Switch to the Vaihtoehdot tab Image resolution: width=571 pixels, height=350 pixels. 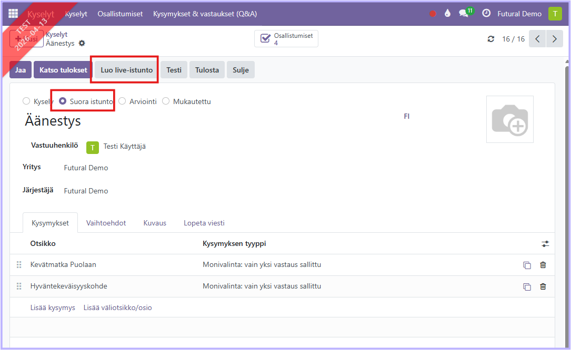coord(106,223)
